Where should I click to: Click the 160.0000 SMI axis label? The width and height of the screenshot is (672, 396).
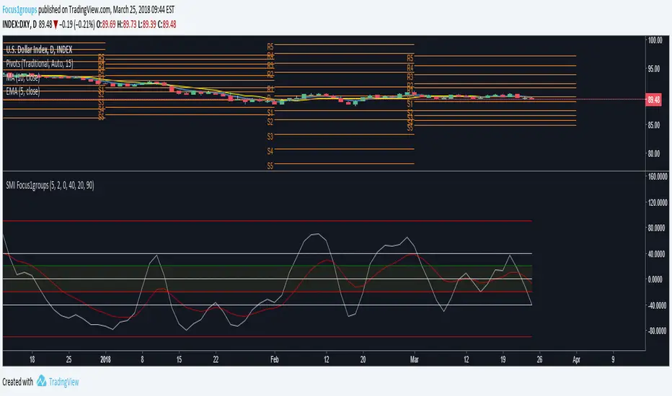(x=658, y=176)
